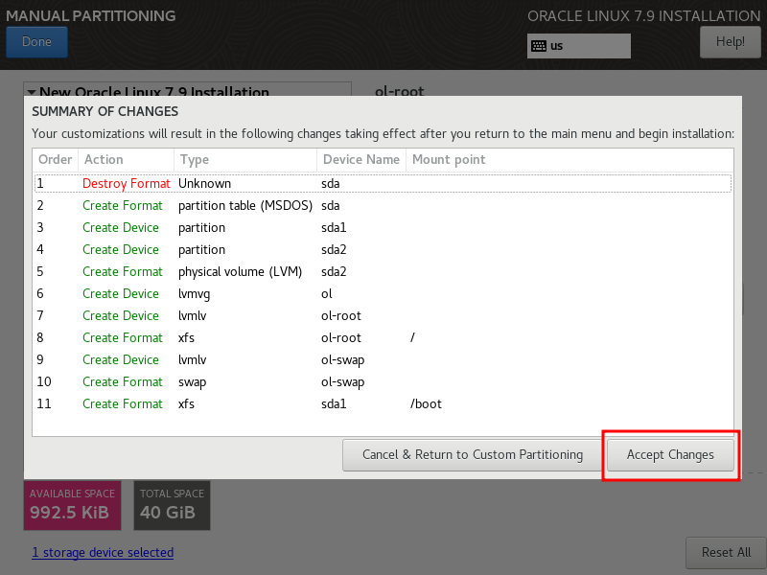Select row 9 creating lvmlv ol-swap

[x=383, y=360]
